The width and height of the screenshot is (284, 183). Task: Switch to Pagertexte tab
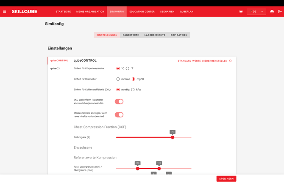[131, 35]
